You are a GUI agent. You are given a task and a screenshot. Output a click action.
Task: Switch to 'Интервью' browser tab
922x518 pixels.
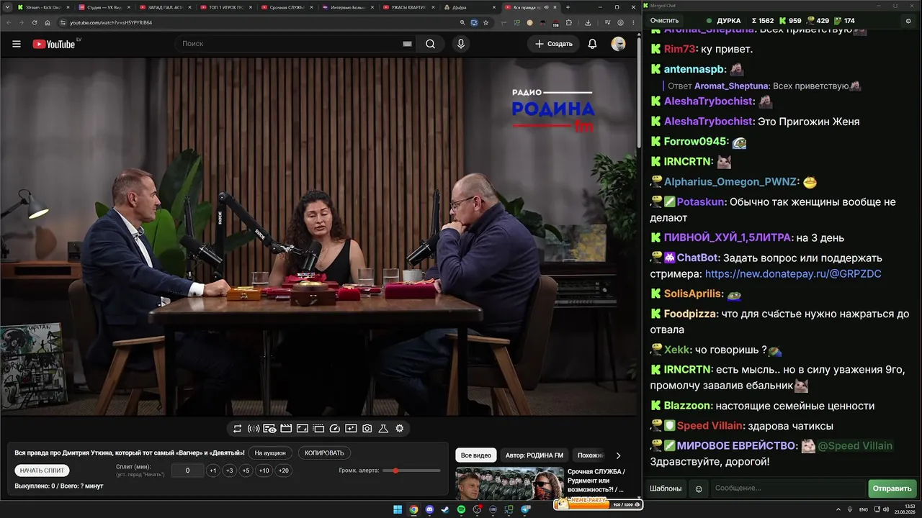click(x=348, y=7)
